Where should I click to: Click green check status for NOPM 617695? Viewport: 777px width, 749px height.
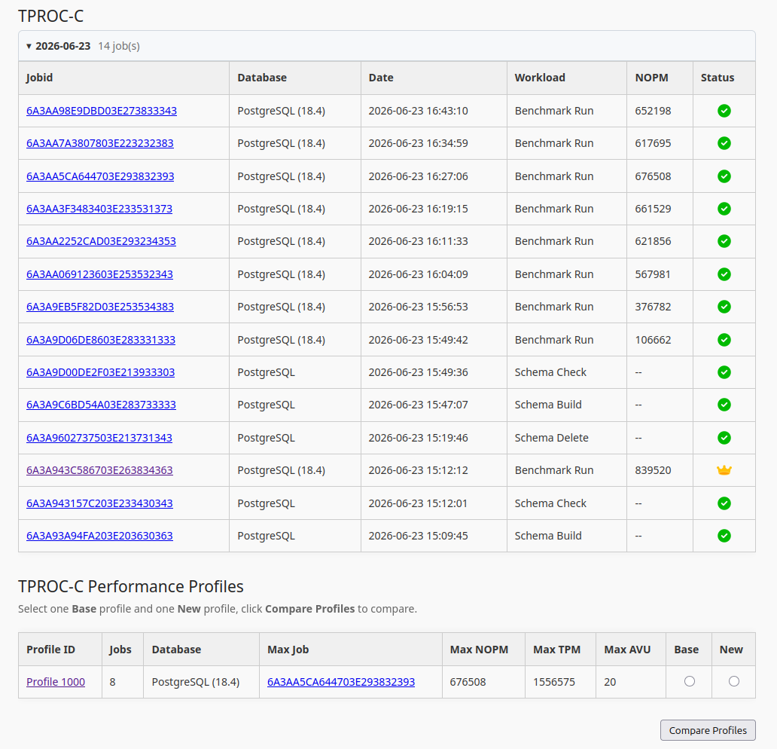pyautogui.click(x=724, y=143)
